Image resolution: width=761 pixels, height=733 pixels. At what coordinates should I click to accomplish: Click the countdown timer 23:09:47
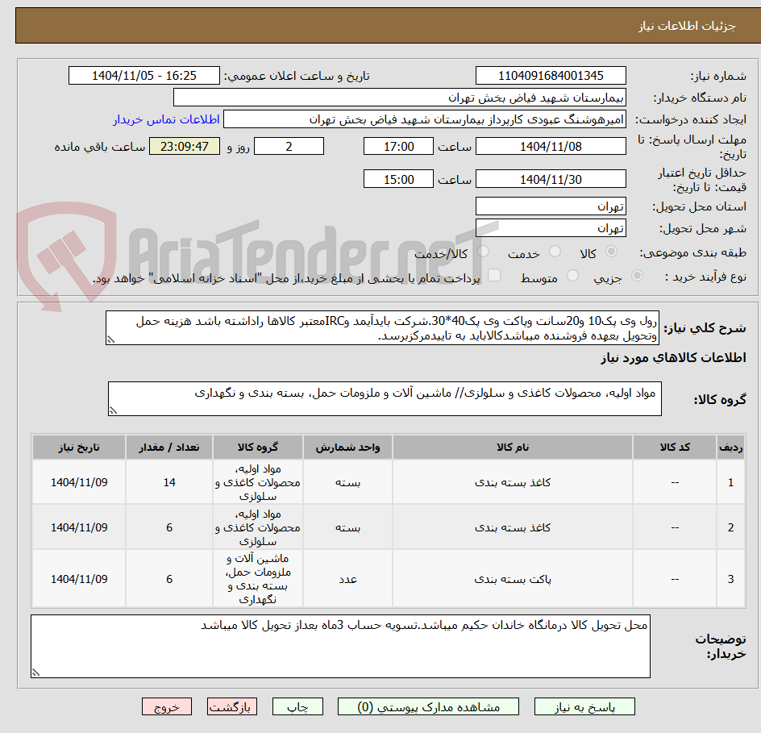(x=185, y=146)
